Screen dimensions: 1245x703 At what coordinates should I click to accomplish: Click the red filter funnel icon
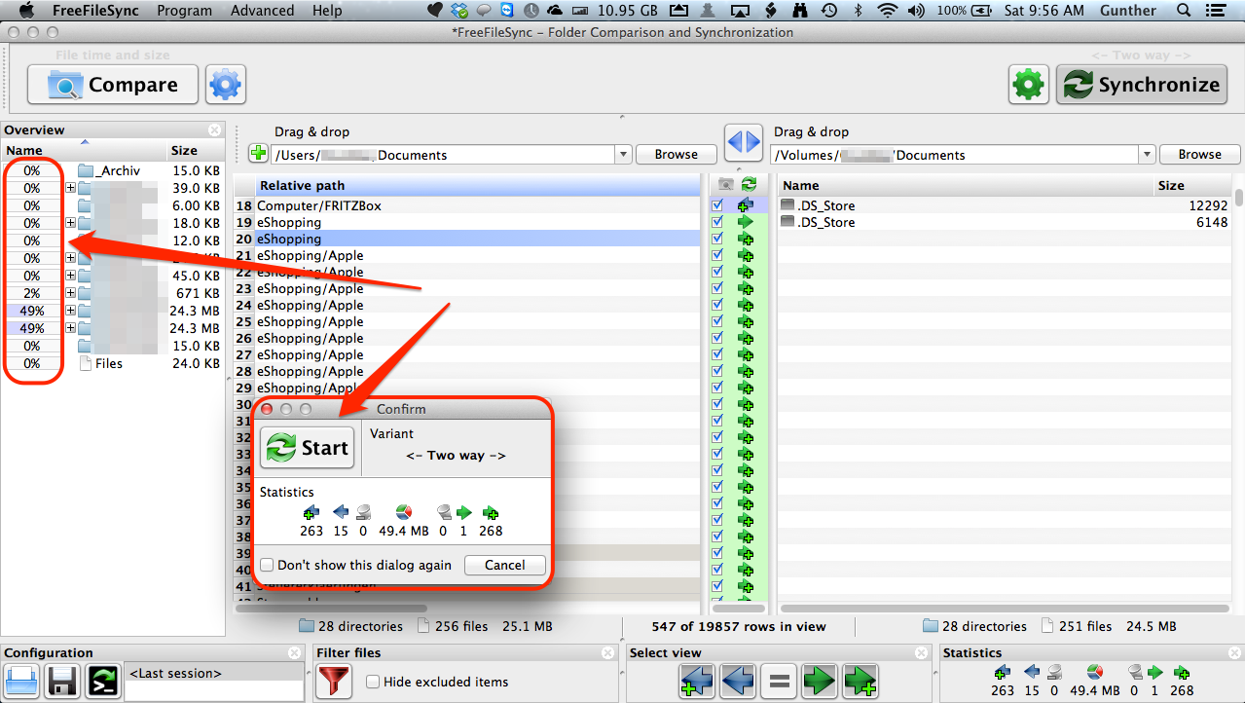pos(334,681)
